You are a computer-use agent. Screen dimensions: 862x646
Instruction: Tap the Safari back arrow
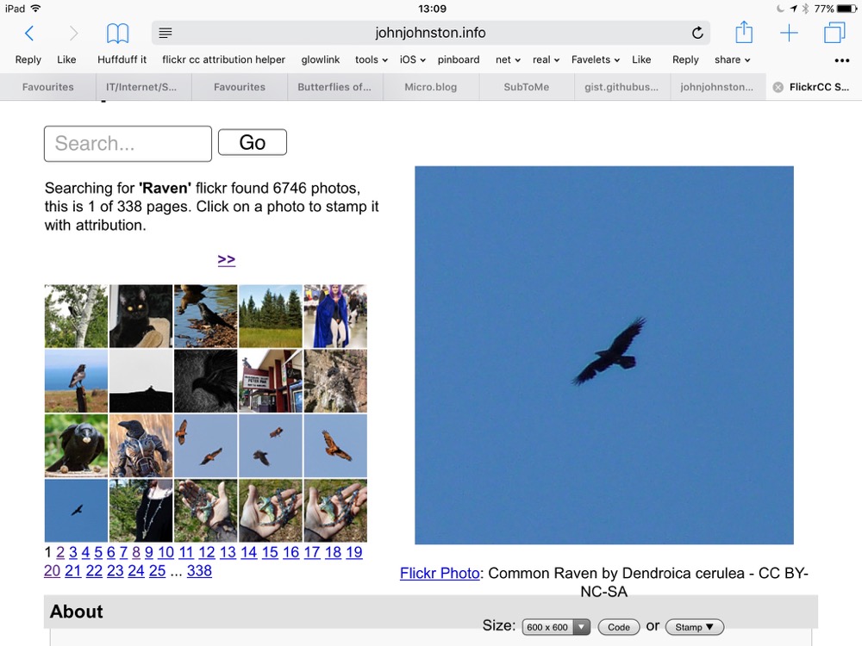[29, 34]
